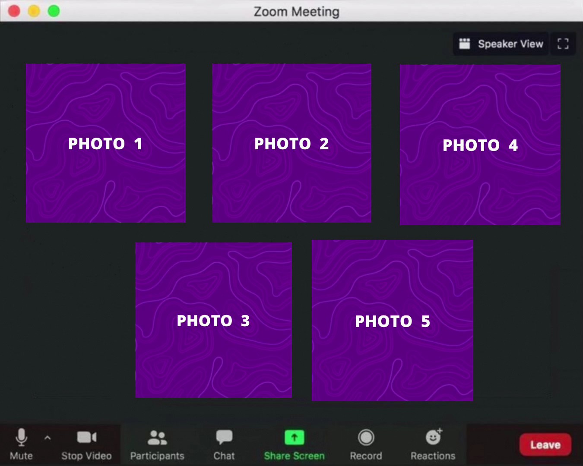Image resolution: width=583 pixels, height=466 pixels.
Task: Switch to Speaker View
Action: (501, 44)
